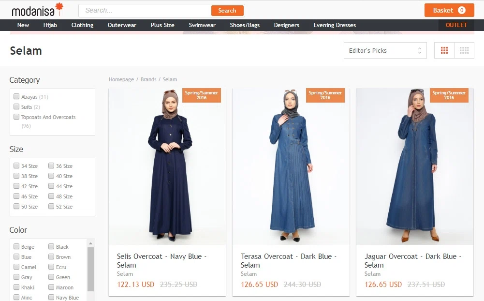Check the Abayas category box
This screenshot has height=301, width=484.
16,96
